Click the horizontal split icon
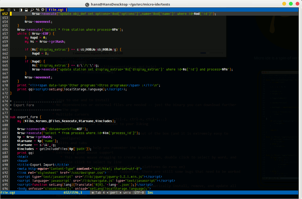Image resolution: width=302 pixels, height=199 pixels. [26, 10]
